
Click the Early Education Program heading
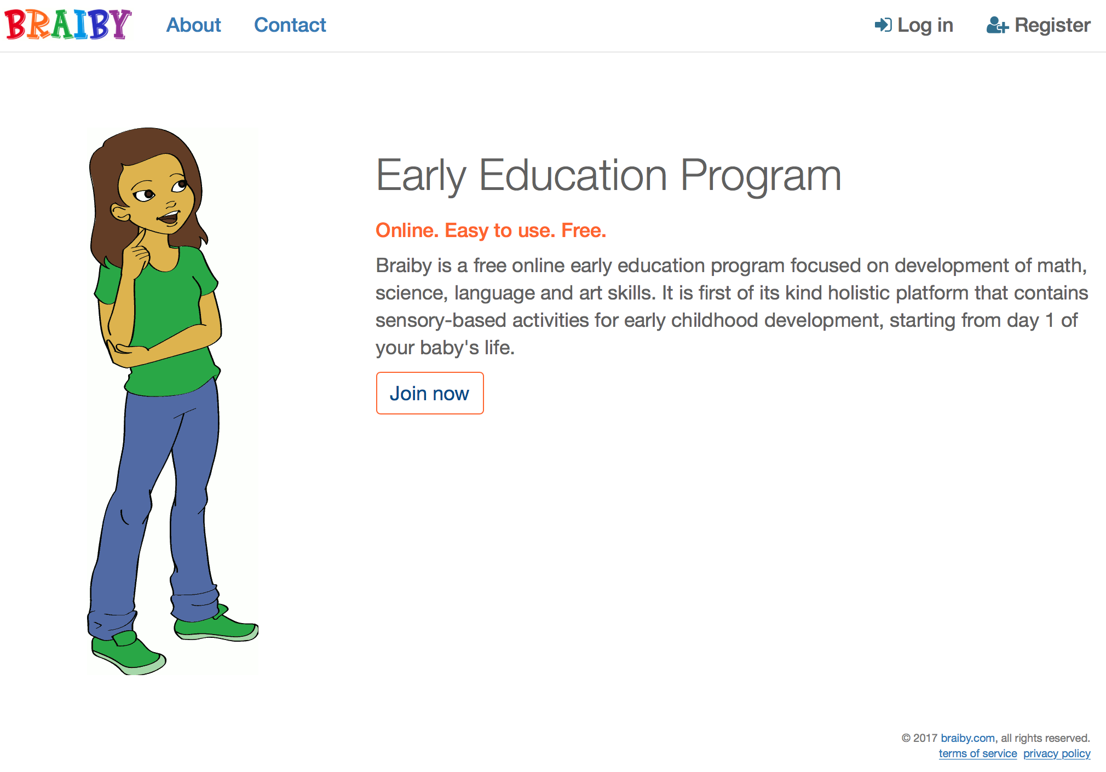608,176
